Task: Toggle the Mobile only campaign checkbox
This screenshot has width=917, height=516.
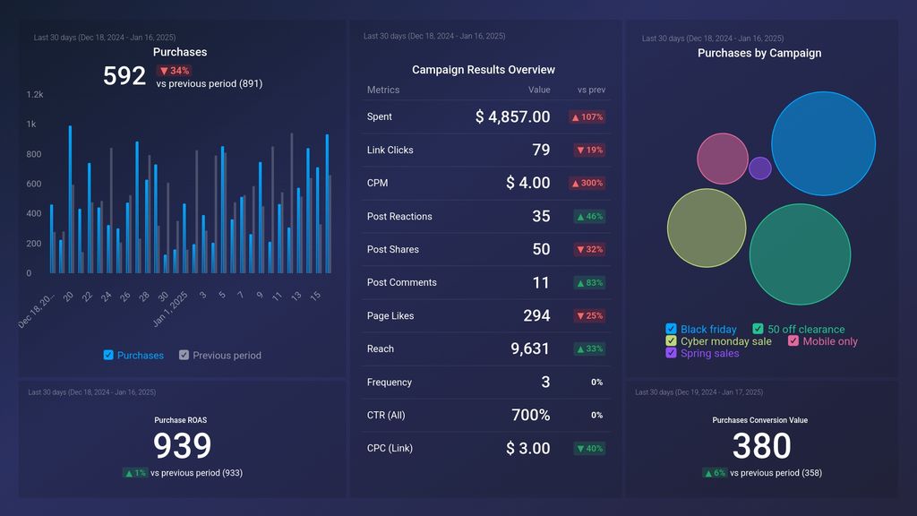Action: click(793, 341)
